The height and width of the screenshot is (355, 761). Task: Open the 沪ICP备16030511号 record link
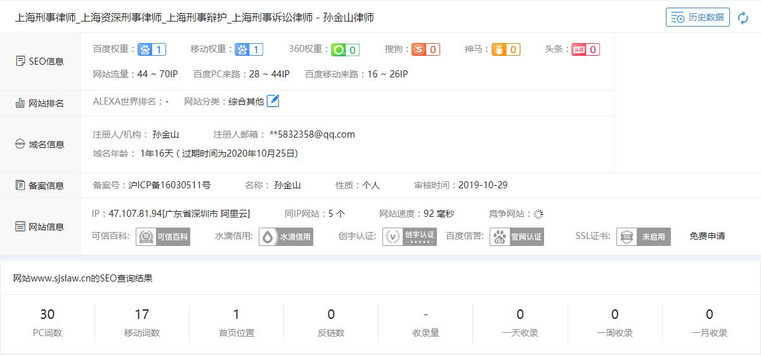click(x=169, y=185)
